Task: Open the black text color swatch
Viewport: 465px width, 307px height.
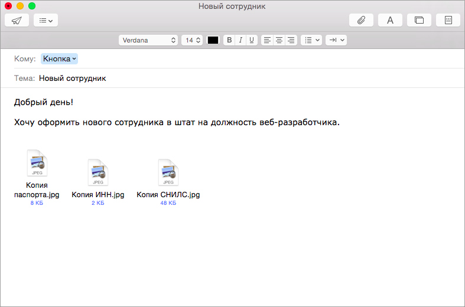Action: click(x=213, y=40)
